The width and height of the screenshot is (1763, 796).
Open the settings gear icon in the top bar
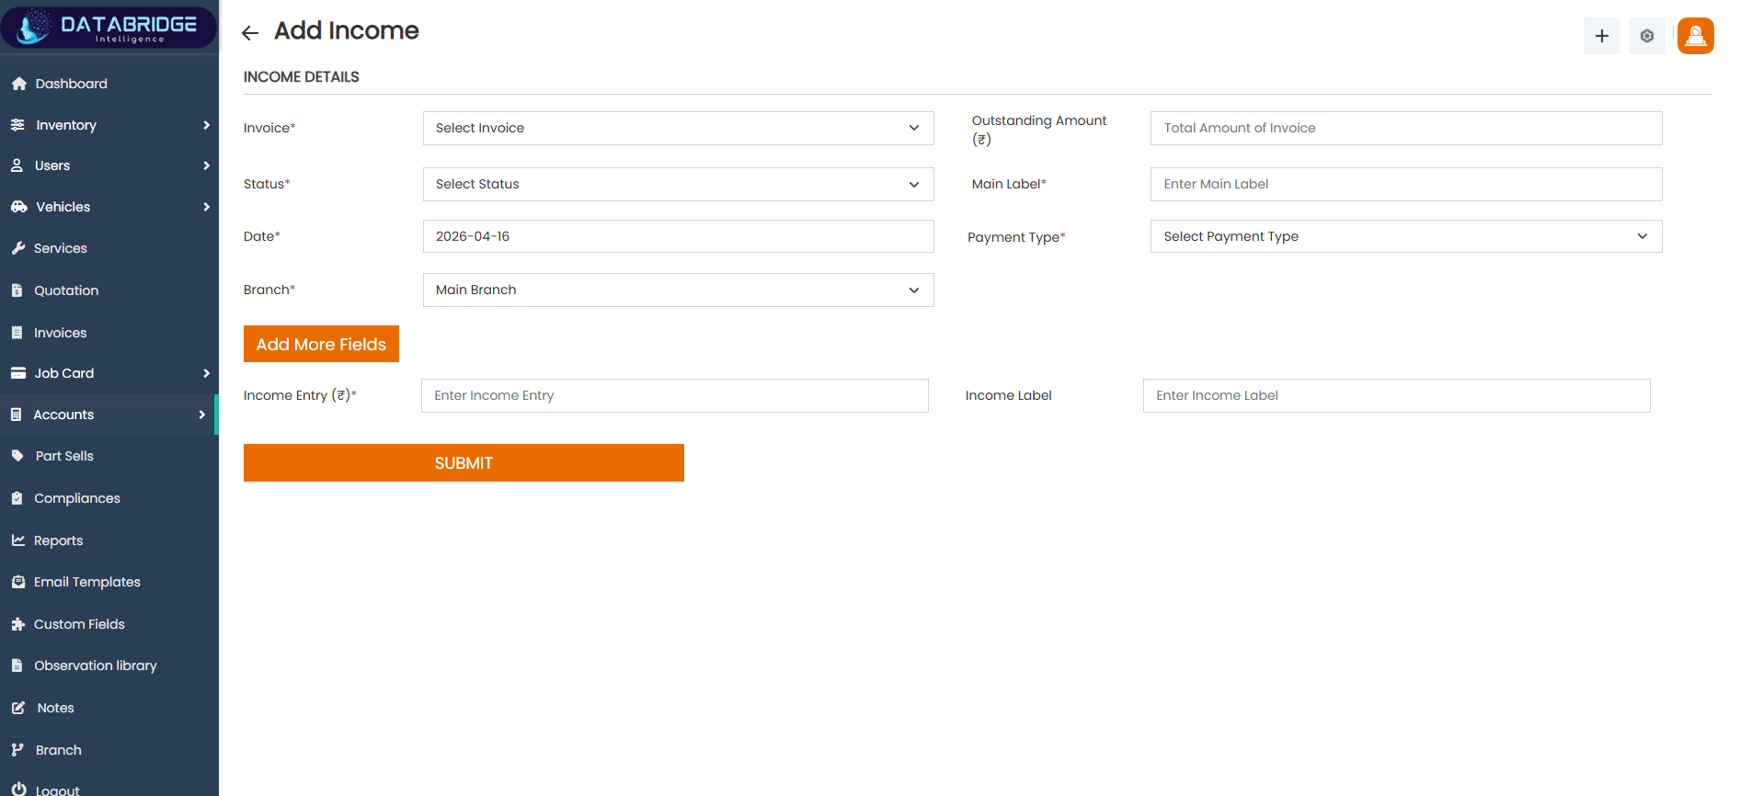coord(1646,36)
